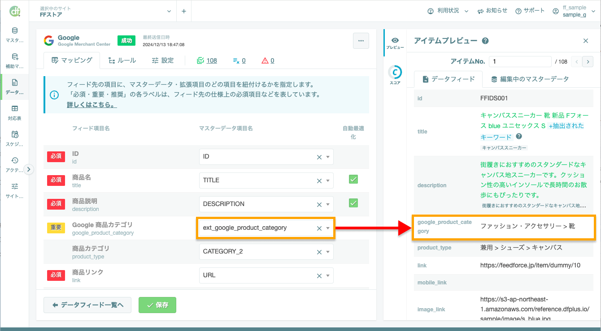Click the help icon next to 抽出されたキーワード
Screen dimensions: 601x331
pos(519,136)
